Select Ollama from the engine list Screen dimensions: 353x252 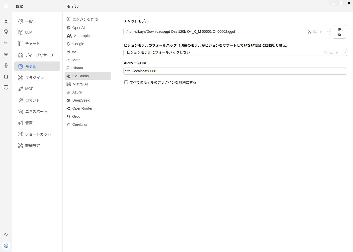(x=77, y=68)
